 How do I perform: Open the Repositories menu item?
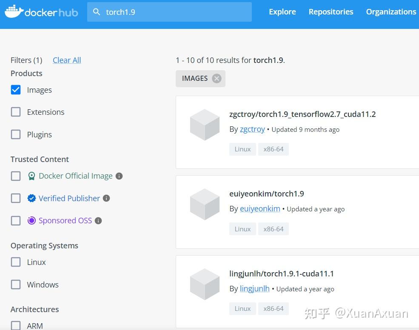[331, 12]
